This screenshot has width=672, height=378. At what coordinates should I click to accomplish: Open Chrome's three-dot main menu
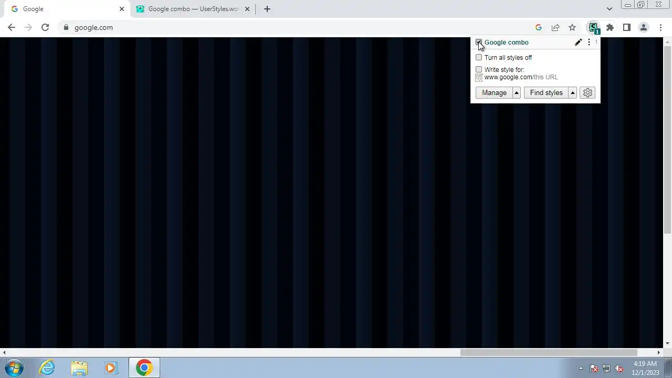660,27
